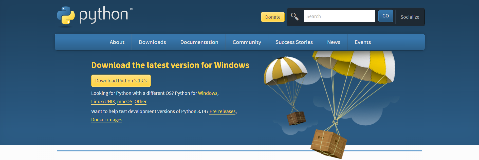The image size is (479, 160).
Task: Click the GO search button
Action: (x=385, y=16)
